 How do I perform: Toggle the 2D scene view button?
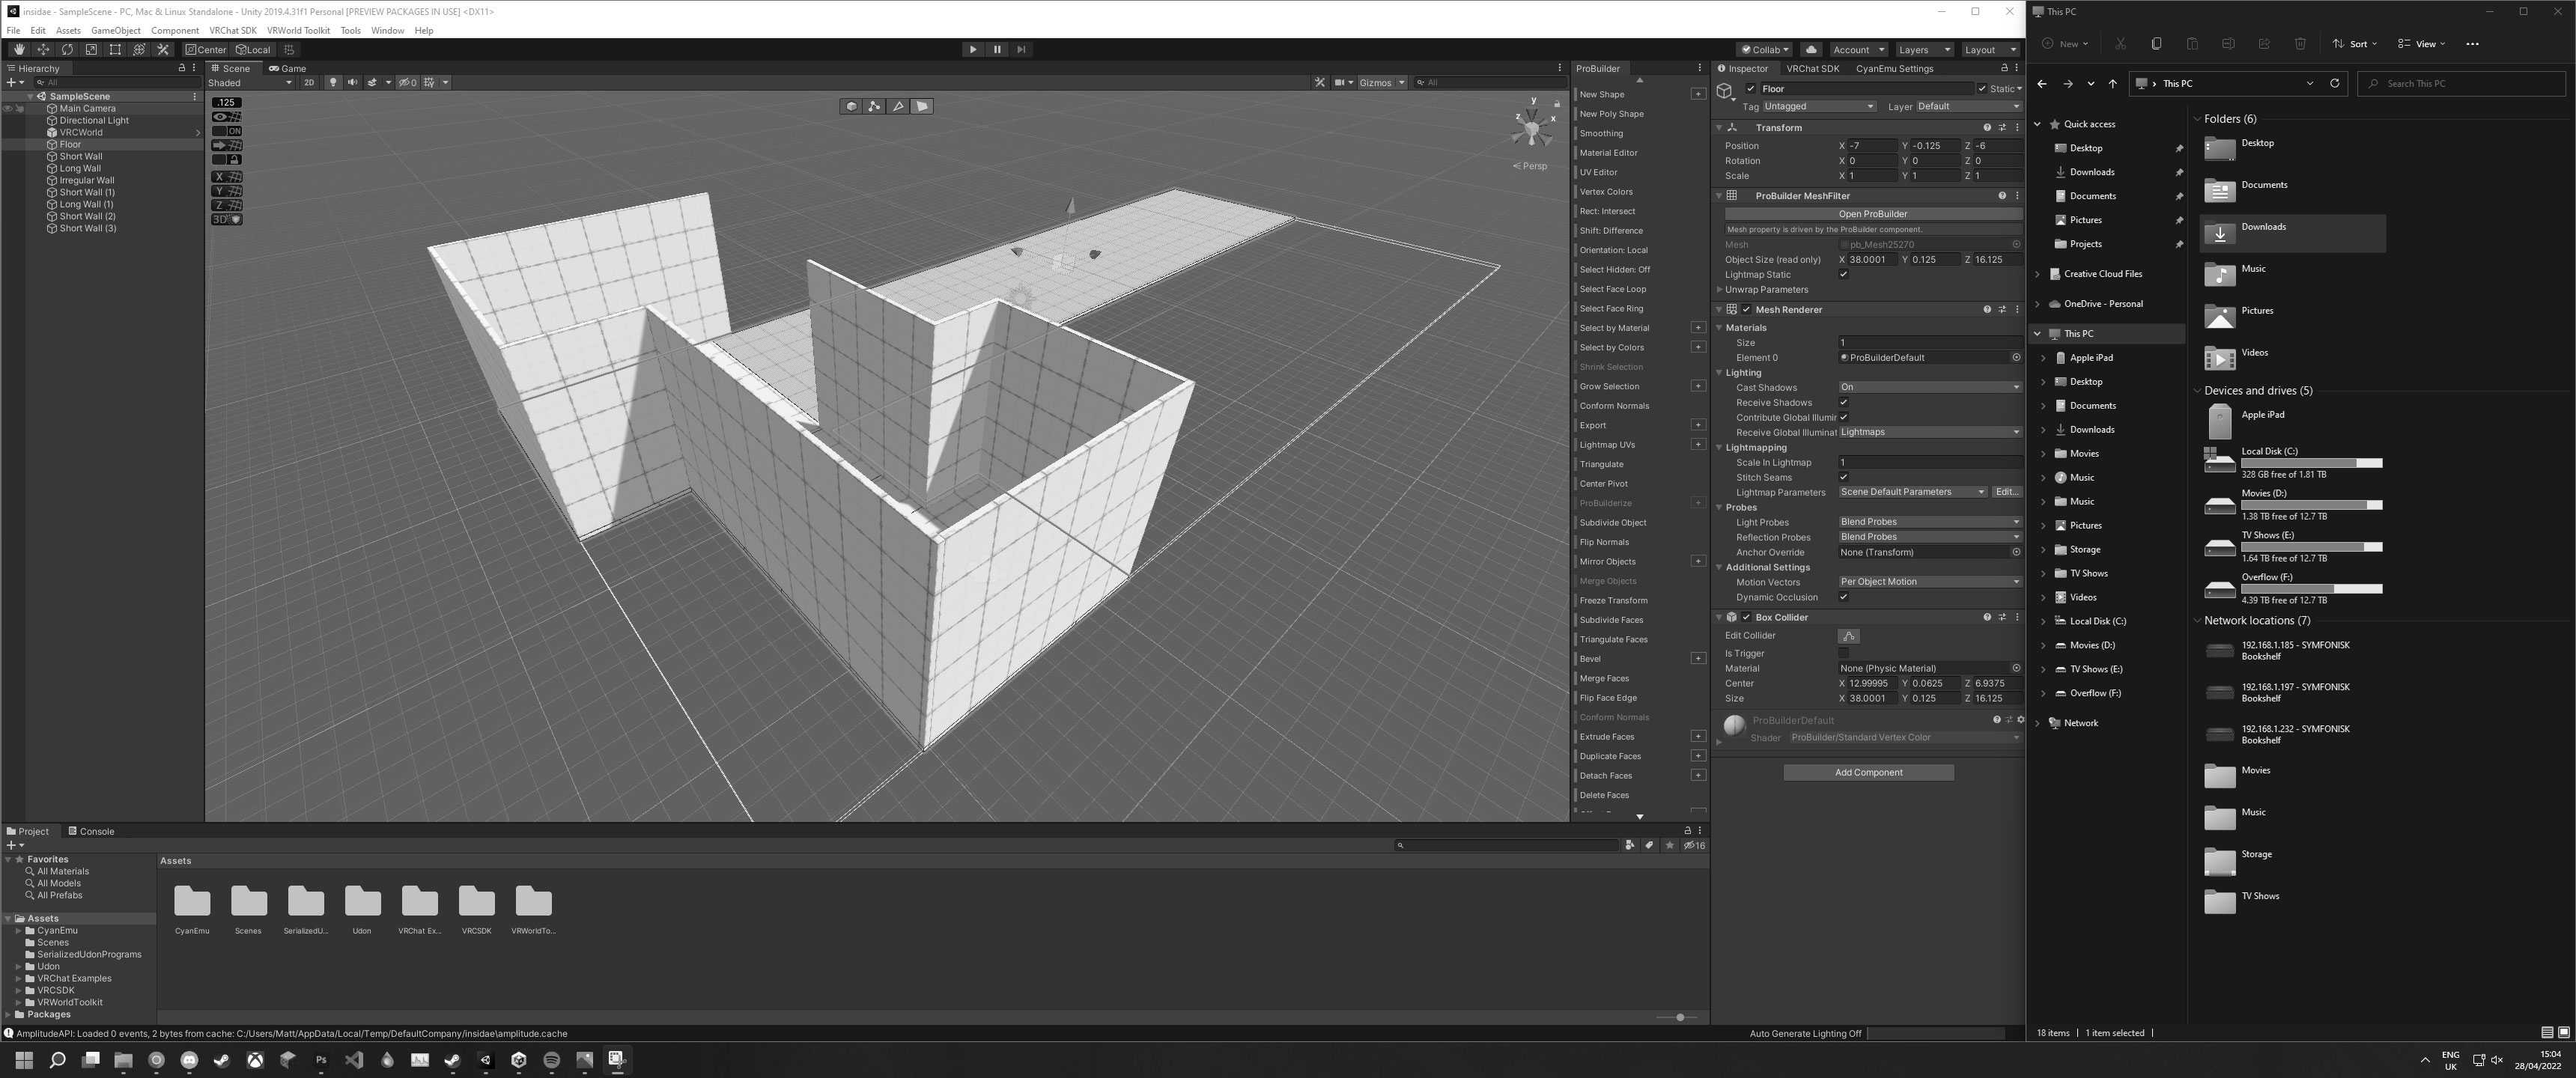point(309,83)
